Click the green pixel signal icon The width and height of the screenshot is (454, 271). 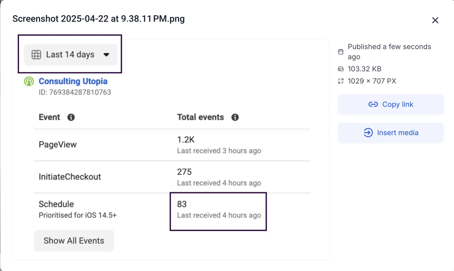[x=29, y=81]
